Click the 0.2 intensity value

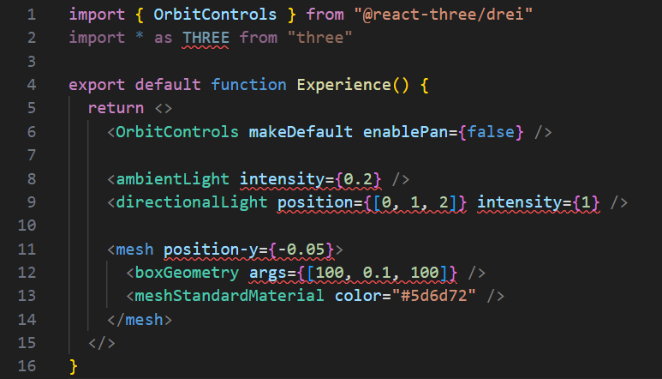tap(358, 179)
